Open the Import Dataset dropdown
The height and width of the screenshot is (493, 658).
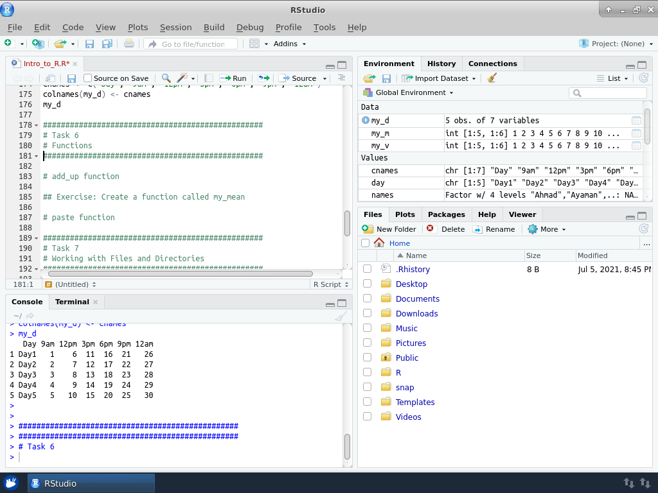pyautogui.click(x=440, y=78)
